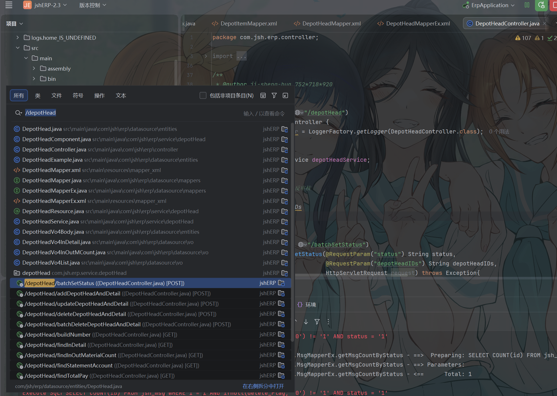The image size is (557, 396).
Task: Close the DepotHeadController.java tab
Action: pos(545,23)
